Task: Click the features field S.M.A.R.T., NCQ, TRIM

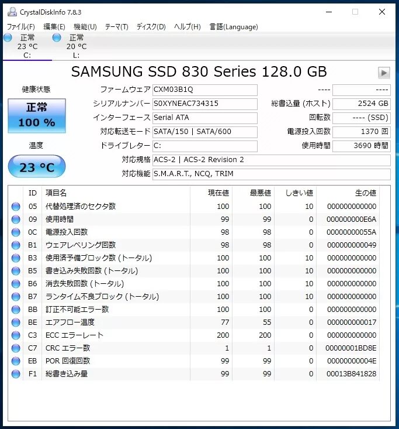Action: tap(272, 174)
